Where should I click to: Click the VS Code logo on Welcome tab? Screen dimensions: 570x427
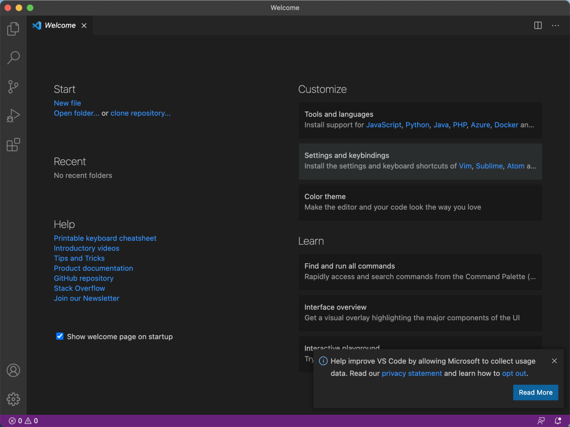[37, 25]
